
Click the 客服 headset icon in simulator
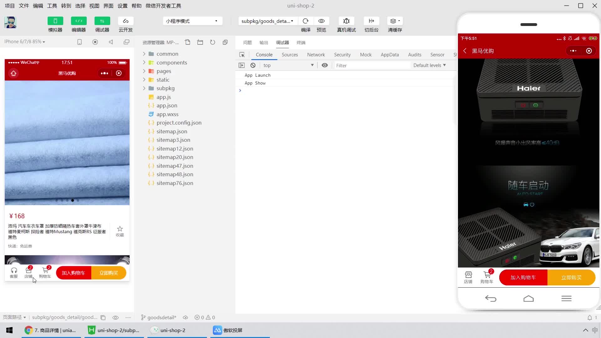click(x=14, y=272)
